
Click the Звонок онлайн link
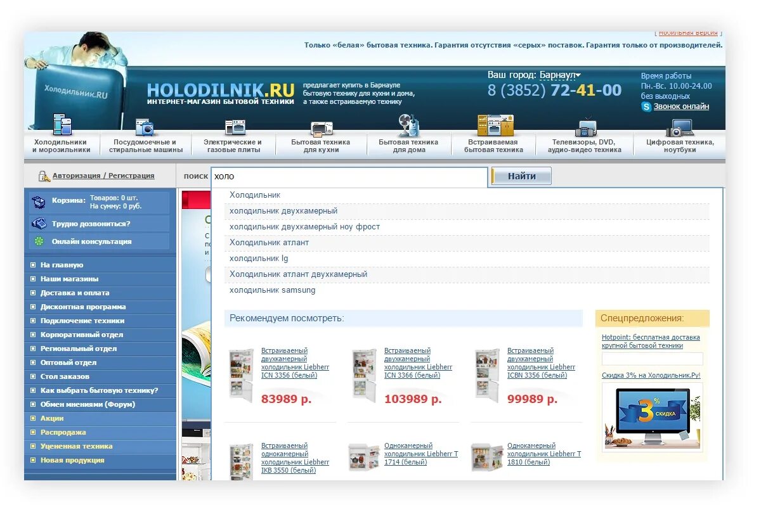pyautogui.click(x=681, y=106)
